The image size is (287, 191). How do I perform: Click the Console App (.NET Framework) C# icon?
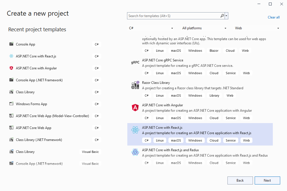point(11,80)
